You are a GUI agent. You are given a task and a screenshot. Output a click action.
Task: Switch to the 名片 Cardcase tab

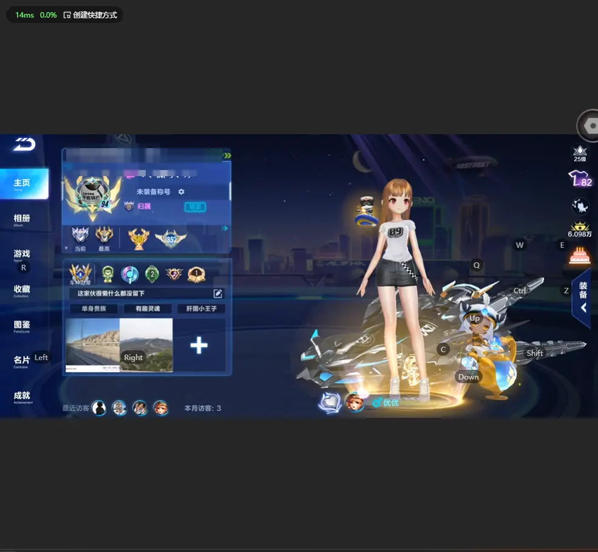click(x=22, y=361)
